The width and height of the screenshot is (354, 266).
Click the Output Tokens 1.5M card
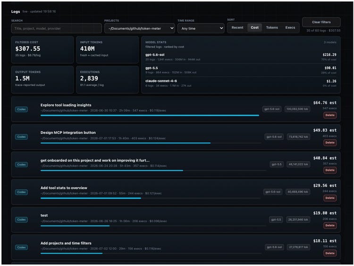42,79
